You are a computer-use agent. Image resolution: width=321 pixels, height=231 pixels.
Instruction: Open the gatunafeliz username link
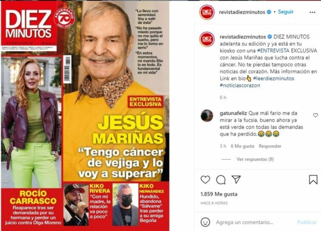pyautogui.click(x=233, y=113)
